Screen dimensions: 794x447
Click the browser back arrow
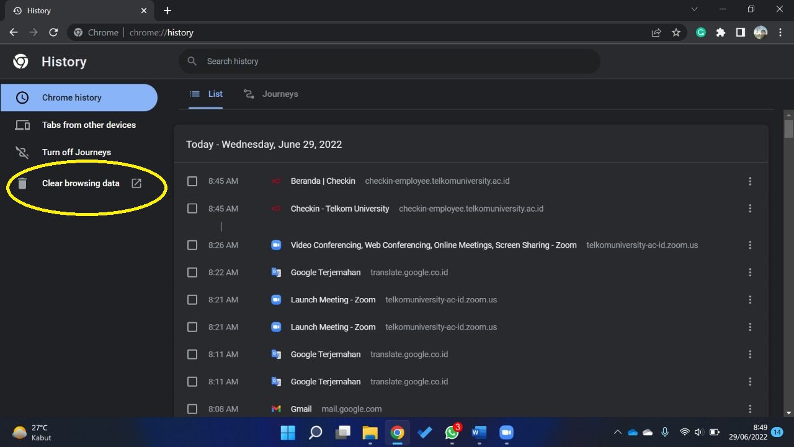pos(14,32)
